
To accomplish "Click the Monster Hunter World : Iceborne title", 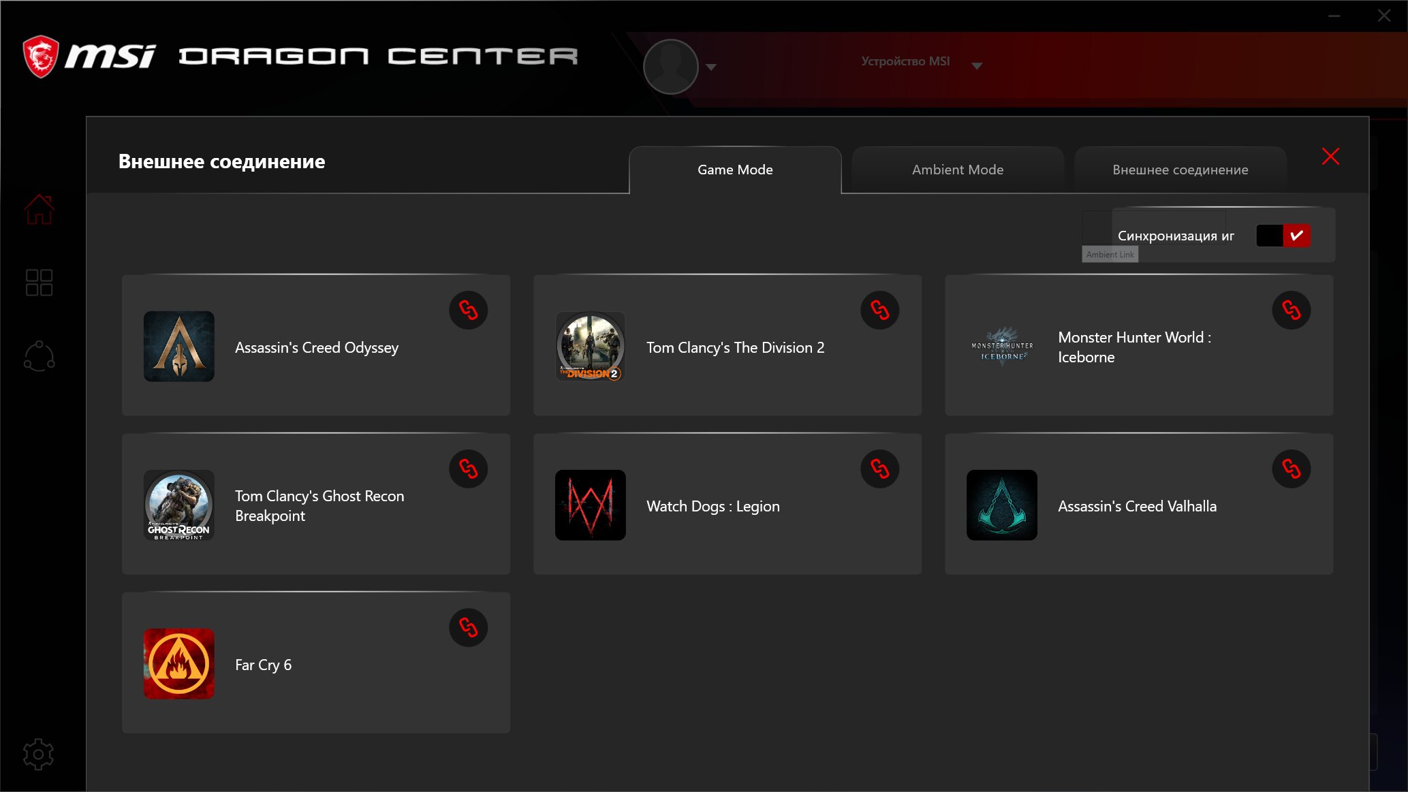I will (x=1134, y=347).
